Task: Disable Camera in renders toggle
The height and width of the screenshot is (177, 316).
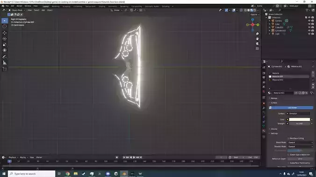Action: (313, 20)
